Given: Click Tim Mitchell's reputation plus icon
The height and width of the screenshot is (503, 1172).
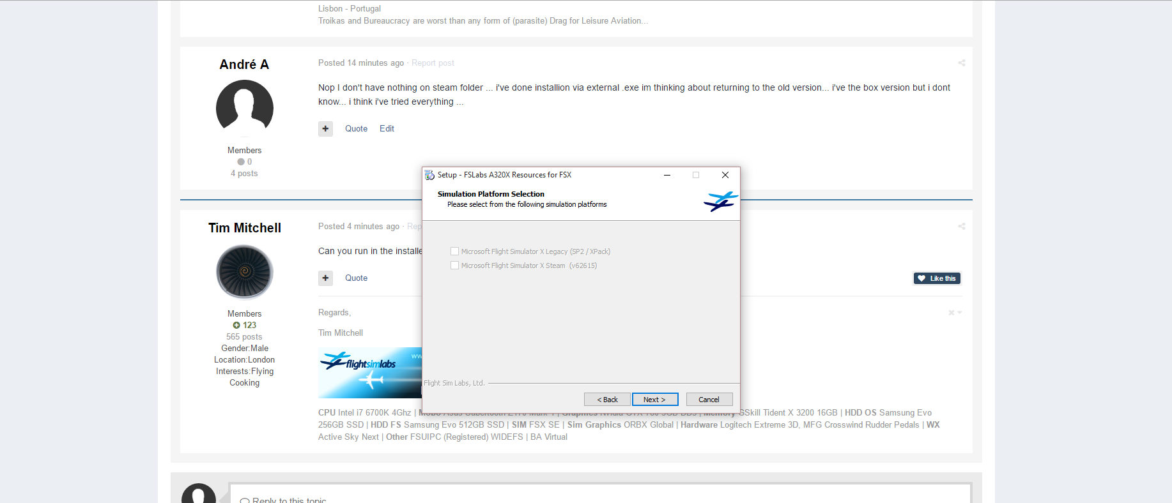Looking at the screenshot, I should pyautogui.click(x=236, y=326).
